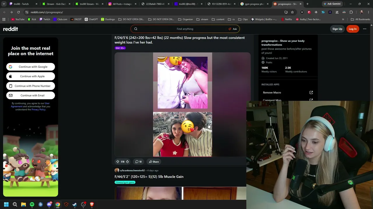Switch to the gym progress photos Google tab

click(x=254, y=4)
